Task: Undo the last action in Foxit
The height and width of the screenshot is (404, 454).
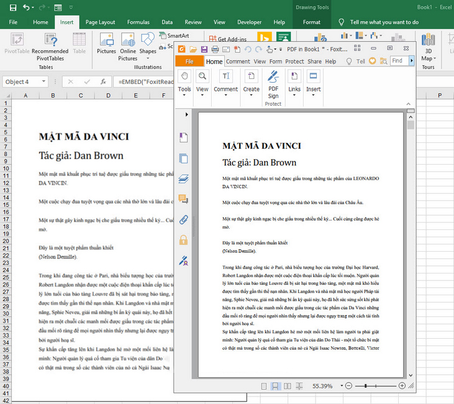Action: pyautogui.click(x=248, y=49)
